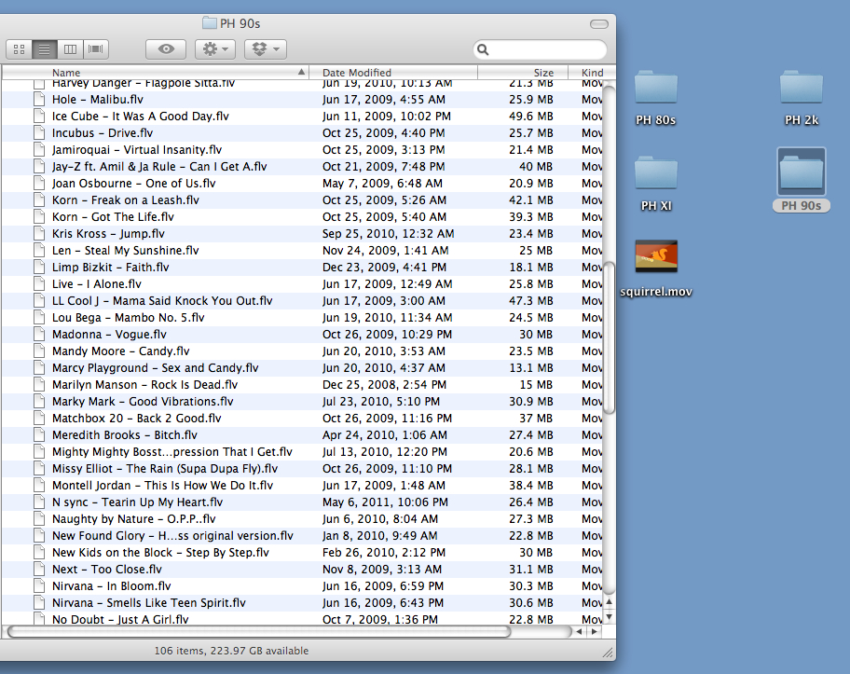The width and height of the screenshot is (850, 674).
Task: Sort by the Date Modified column header
Action: coord(393,72)
